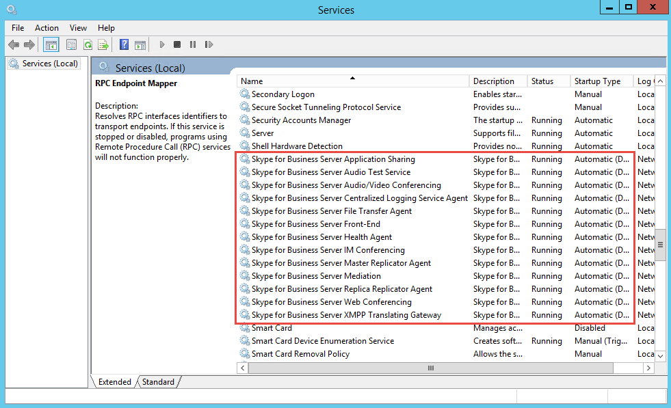Click gear icon beside Server service
This screenshot has width=671, height=408.
click(x=245, y=133)
